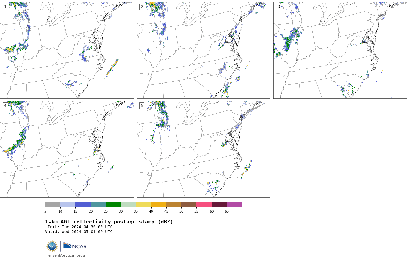
Task: Click the brown 50-55 dBZ swatch
Action: pyautogui.click(x=189, y=205)
